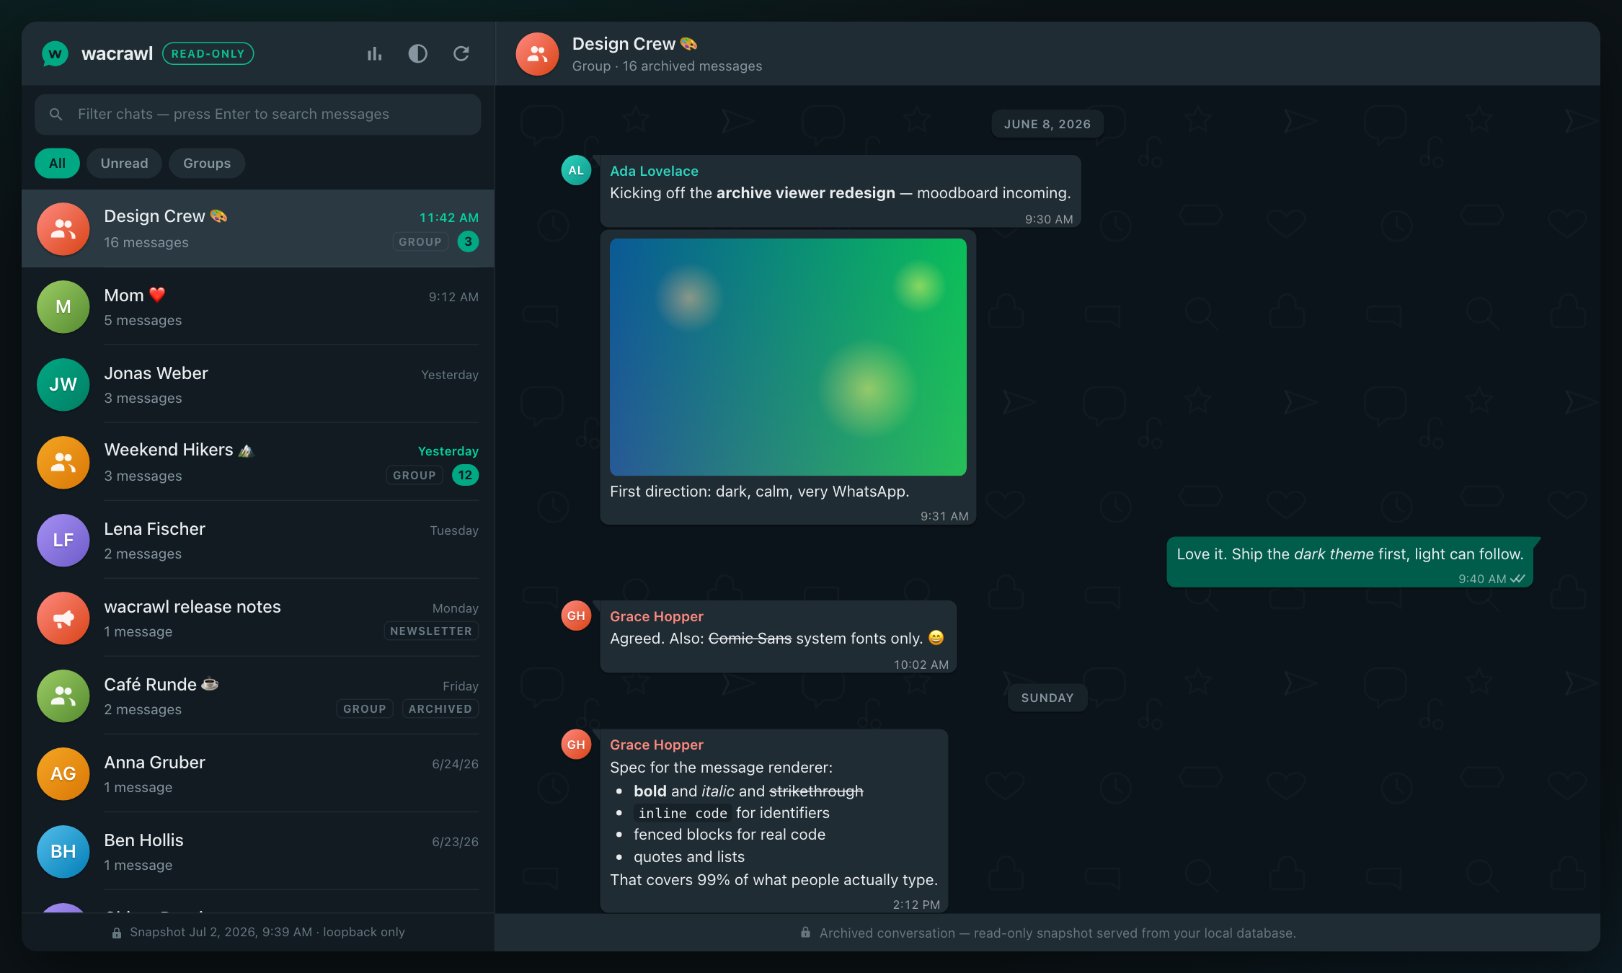Focus the Filter chats search field
The height and width of the screenshot is (973, 1622).
[x=257, y=114]
